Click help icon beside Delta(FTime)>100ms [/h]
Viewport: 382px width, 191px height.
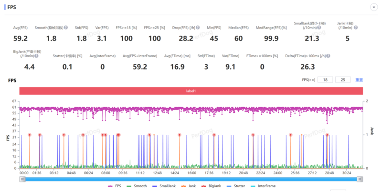(328, 56)
